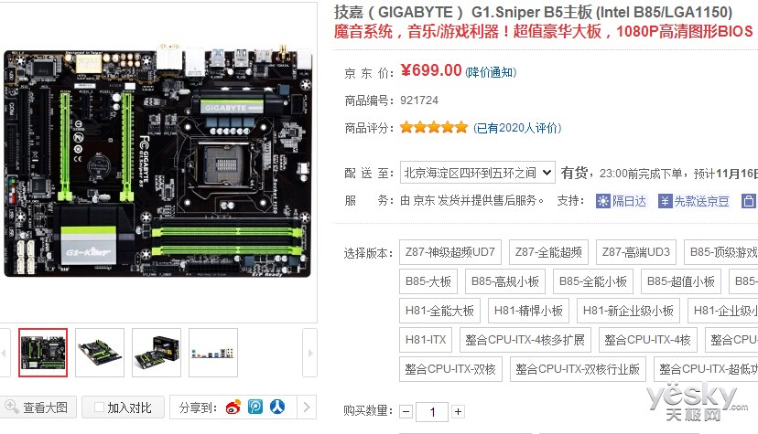
Task: Open the 已有2020人评价 reviews link
Action: [517, 128]
